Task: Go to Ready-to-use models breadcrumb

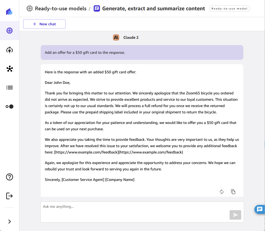Action: click(61, 9)
